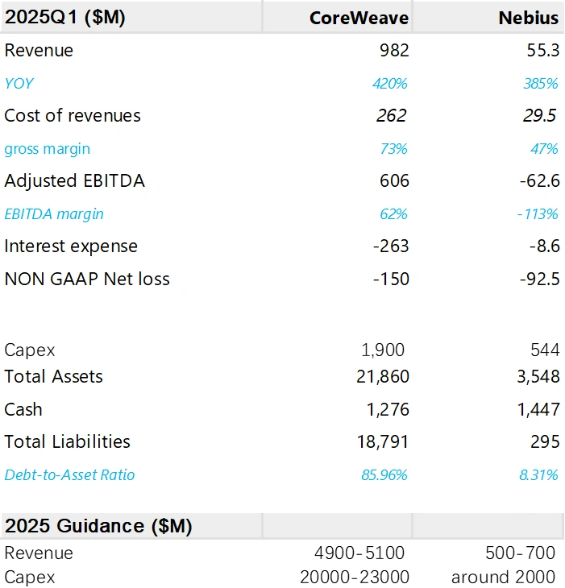Select Nebius guidance revenue 500-700
Image resolution: width=565 pixels, height=588 pixels.
coord(520,553)
